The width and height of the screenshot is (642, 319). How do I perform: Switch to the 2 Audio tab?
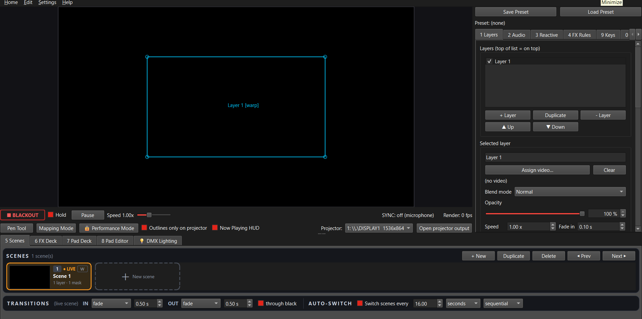[516, 35]
